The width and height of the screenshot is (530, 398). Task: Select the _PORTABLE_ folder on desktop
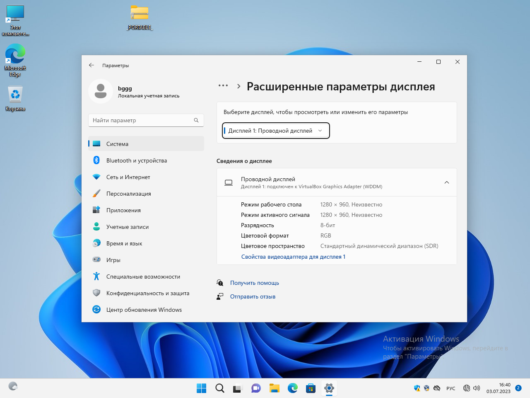tap(140, 17)
